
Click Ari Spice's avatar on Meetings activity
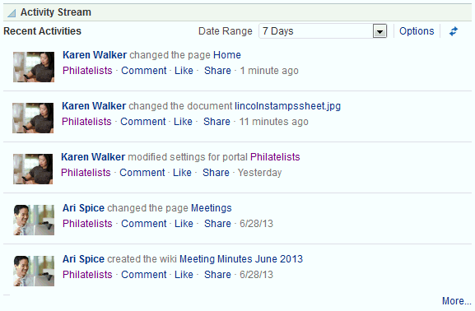coord(34,220)
